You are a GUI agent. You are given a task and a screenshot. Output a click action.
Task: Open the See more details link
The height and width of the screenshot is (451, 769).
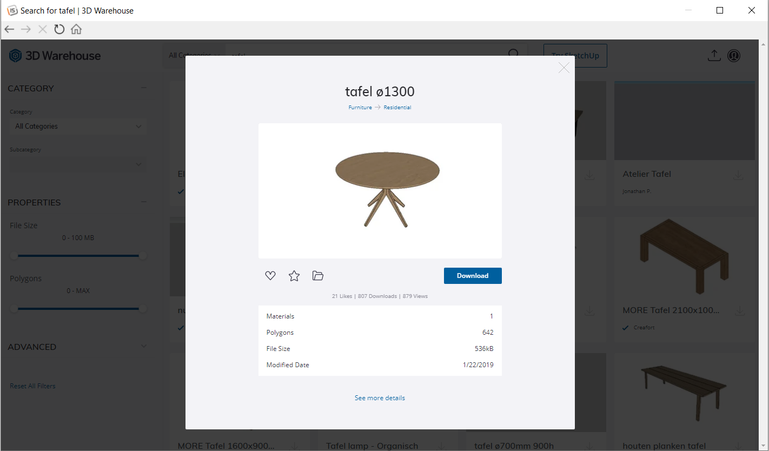(380, 398)
